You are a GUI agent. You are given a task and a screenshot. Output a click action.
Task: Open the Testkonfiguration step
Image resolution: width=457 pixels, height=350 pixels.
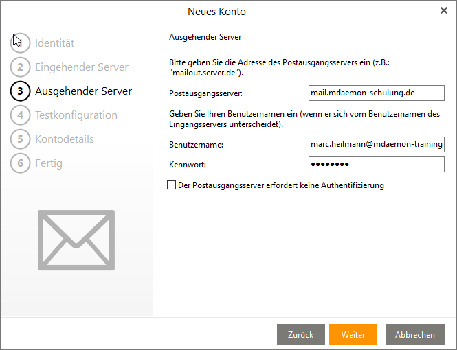point(76,115)
